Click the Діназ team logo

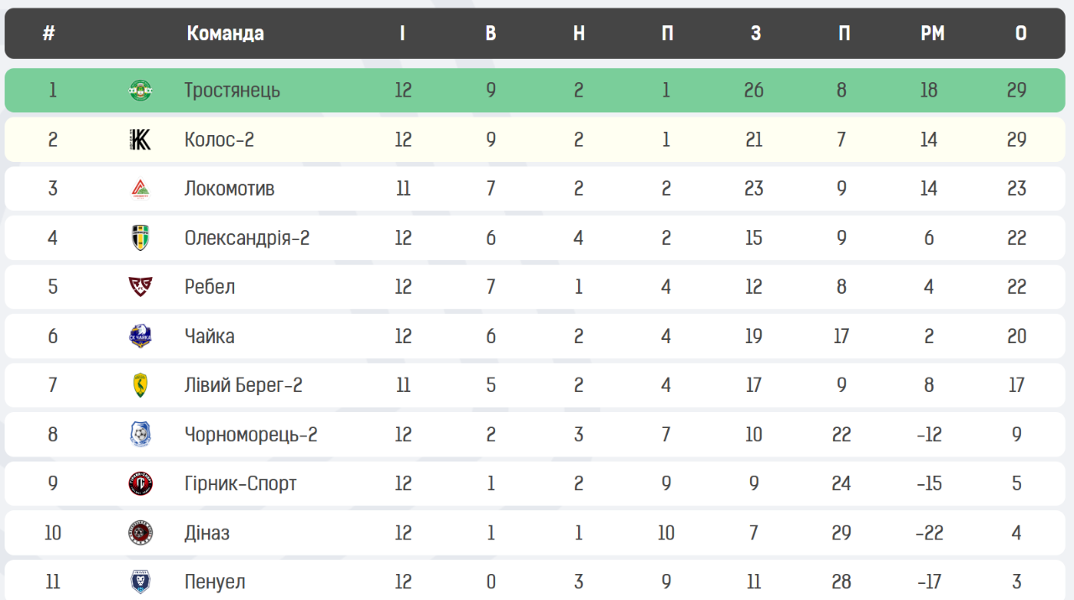point(140,533)
